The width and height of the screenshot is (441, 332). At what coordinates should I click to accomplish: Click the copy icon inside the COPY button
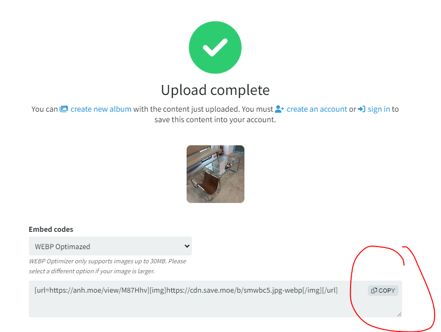[374, 291]
